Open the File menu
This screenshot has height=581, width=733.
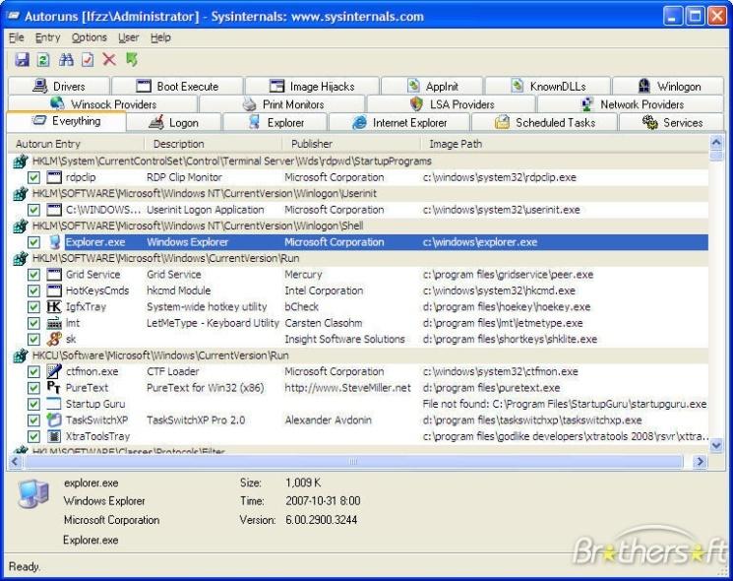coord(17,37)
